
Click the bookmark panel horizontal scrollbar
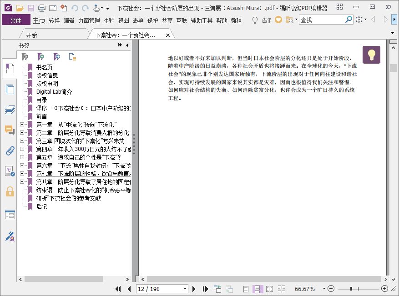63,279
